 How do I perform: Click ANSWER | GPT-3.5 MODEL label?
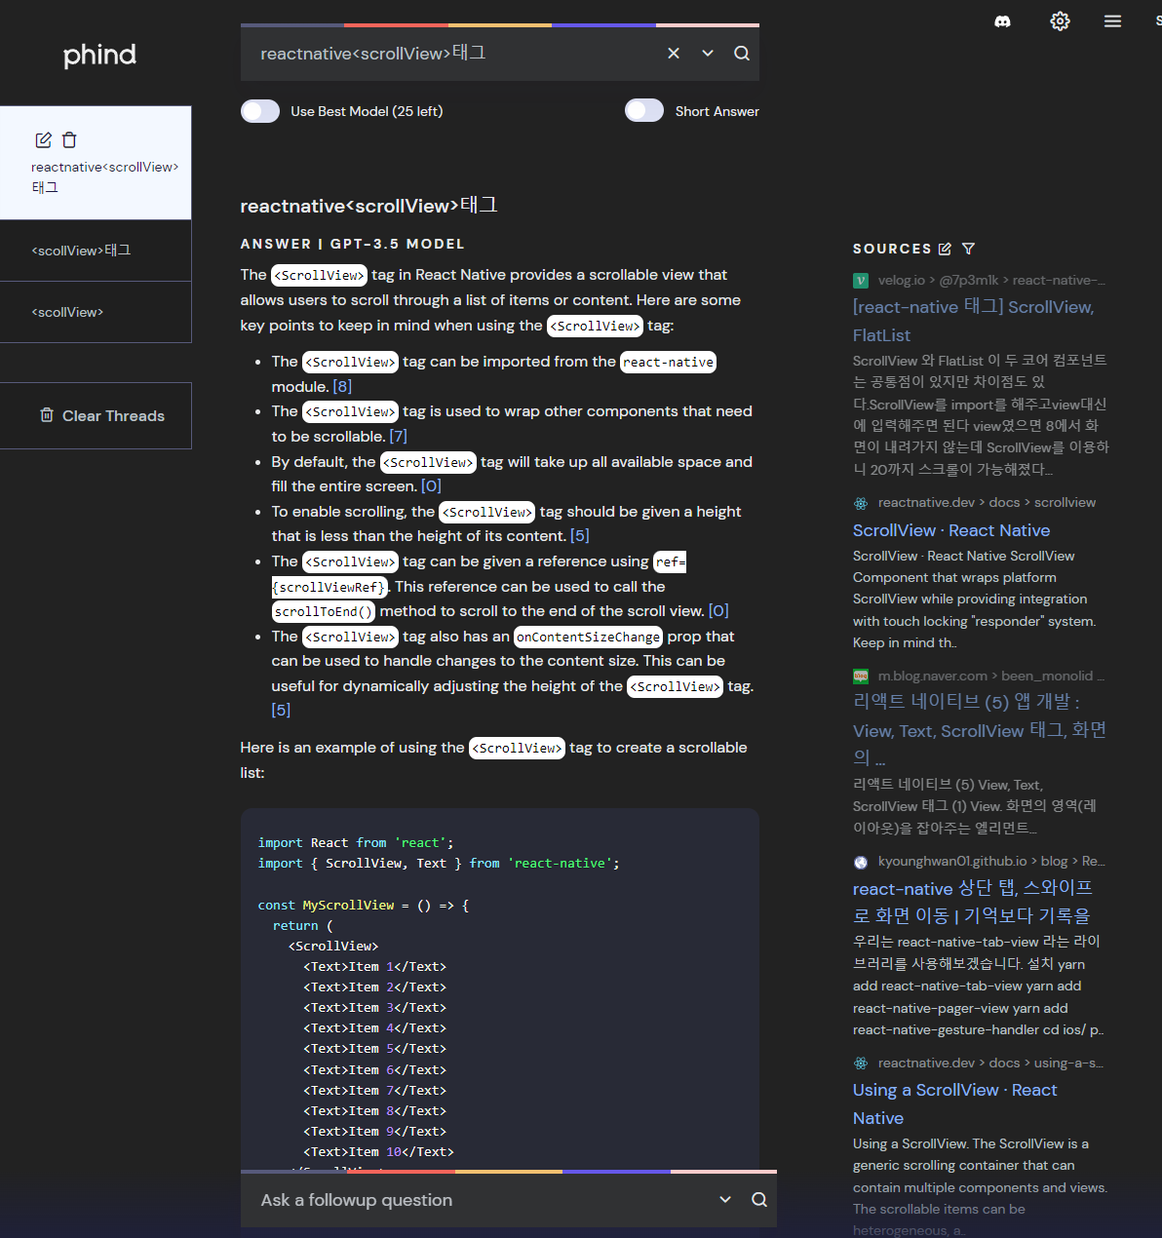(353, 244)
